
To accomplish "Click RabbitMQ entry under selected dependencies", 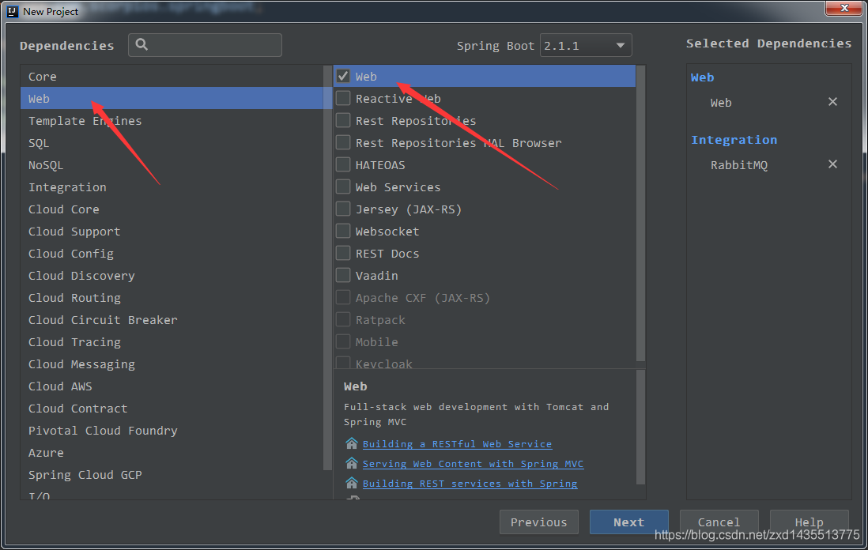I will 739,165.
